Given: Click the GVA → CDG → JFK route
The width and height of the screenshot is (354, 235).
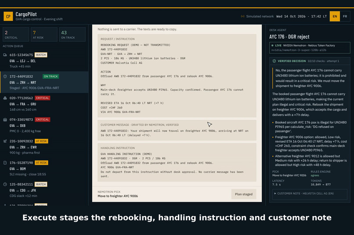Looking at the screenshot, I should (x=23, y=190).
